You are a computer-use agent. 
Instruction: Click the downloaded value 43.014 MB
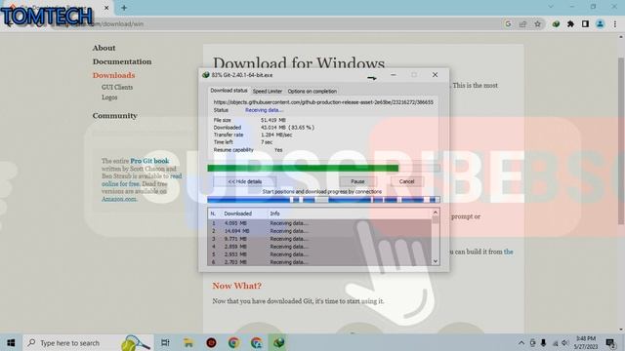click(x=287, y=128)
